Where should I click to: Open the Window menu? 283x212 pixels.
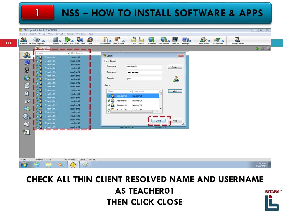81,34
